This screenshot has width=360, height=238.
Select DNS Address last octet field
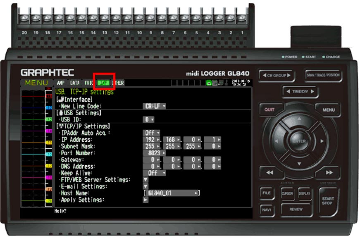[x=212, y=167]
